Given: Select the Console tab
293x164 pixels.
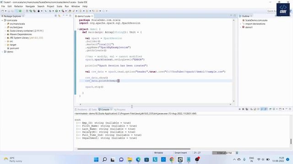Looking at the screenshot, I should click(x=105, y=109).
